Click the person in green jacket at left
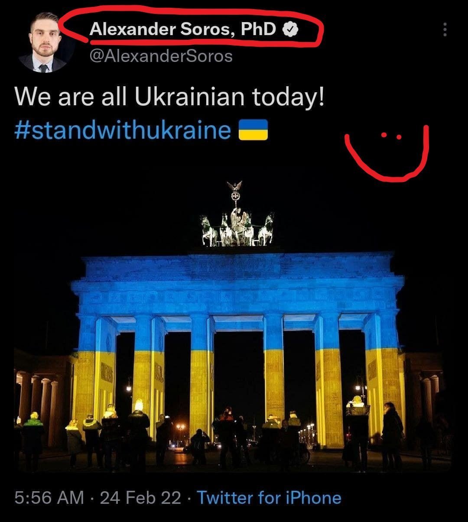Viewport: 468px width, 522px height. (33, 440)
